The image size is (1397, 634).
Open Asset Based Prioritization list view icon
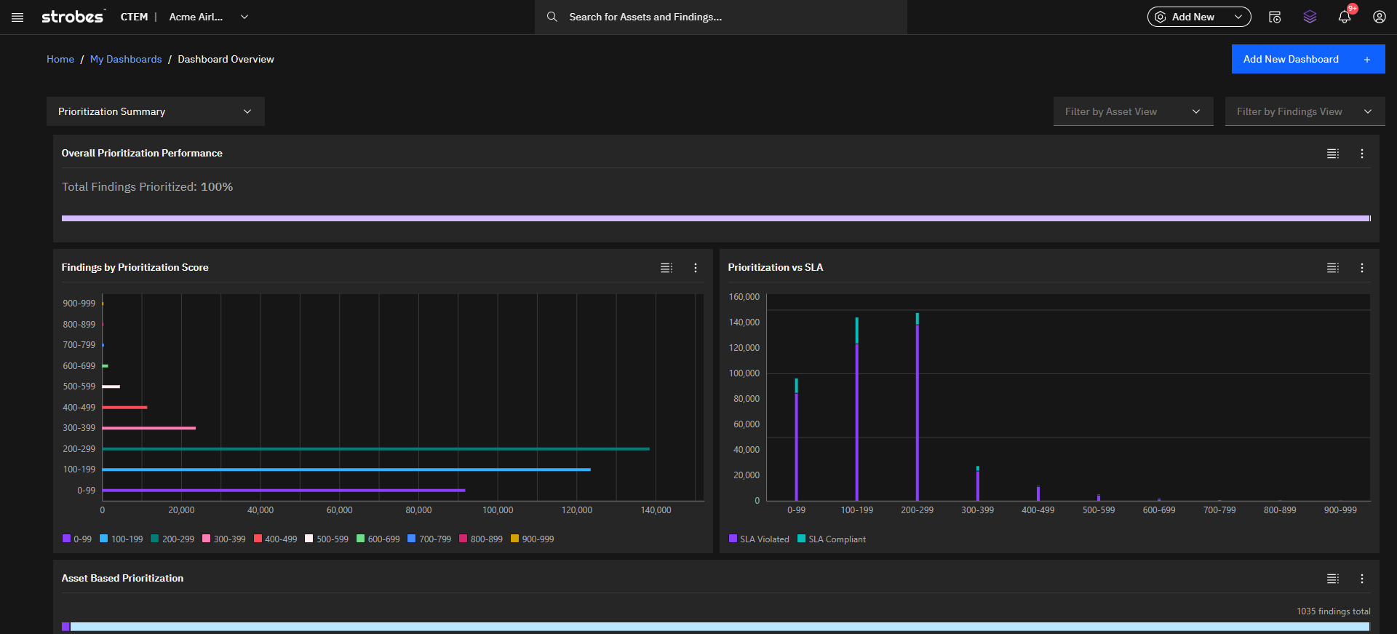pos(1333,579)
